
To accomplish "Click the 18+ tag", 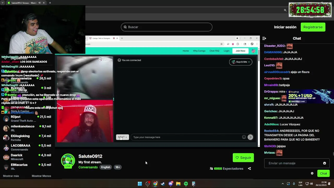I will 118,167.
